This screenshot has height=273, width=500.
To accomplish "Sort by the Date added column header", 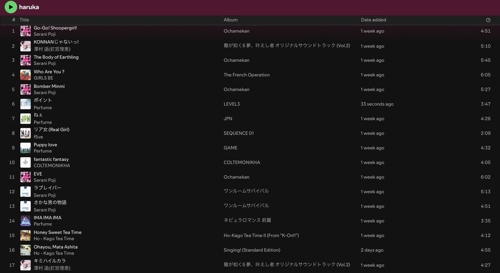I will point(373,20).
